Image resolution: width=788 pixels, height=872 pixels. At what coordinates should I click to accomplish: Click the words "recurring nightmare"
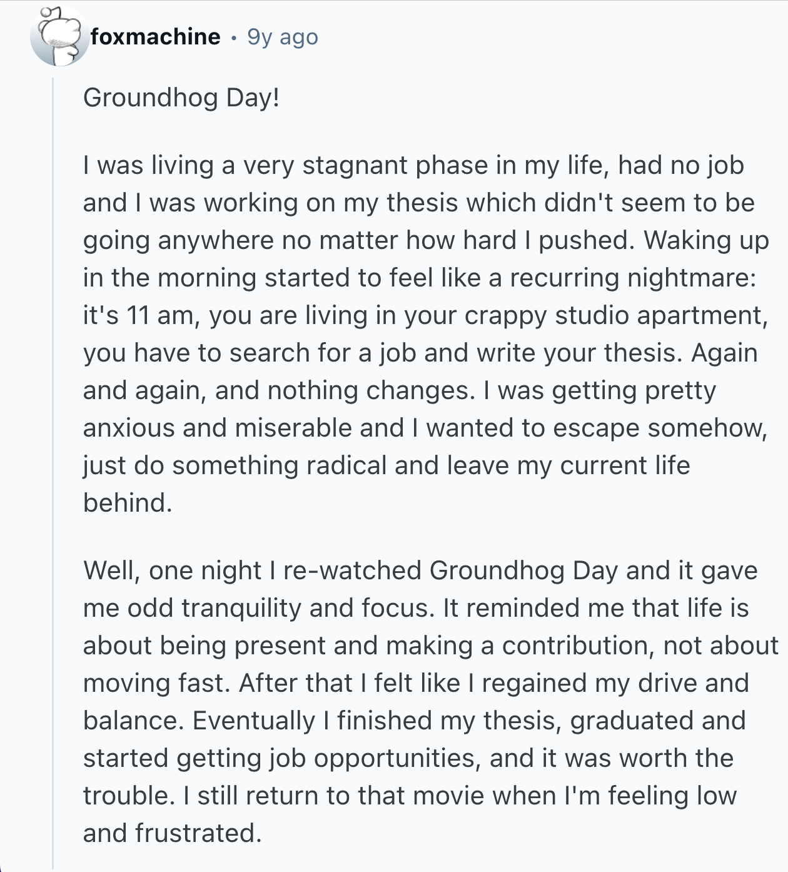pyautogui.click(x=632, y=278)
